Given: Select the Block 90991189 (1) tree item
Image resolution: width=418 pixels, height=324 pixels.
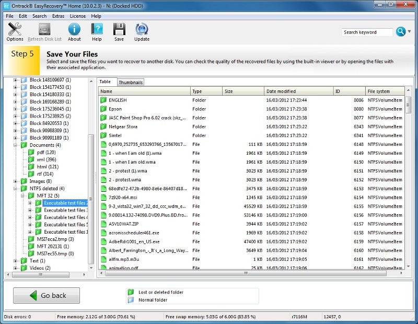Looking at the screenshot, I should pos(49,138).
